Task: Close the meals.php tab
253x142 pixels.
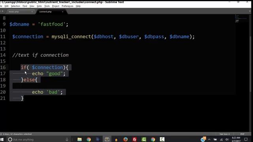Action: [x=32, y=11]
